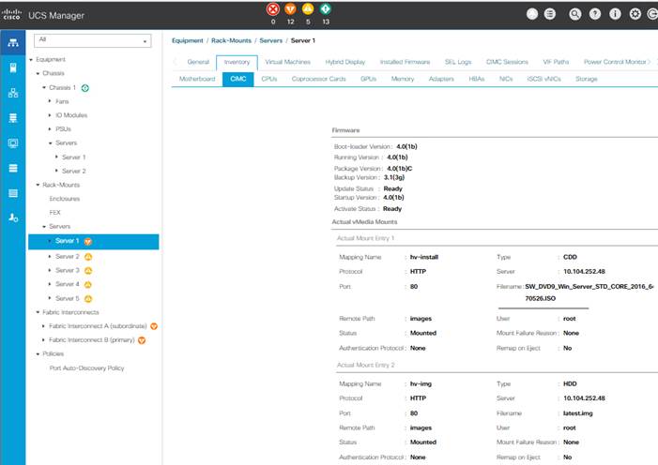
Task: Collapse the Equipment tree node
Action: 31,60
